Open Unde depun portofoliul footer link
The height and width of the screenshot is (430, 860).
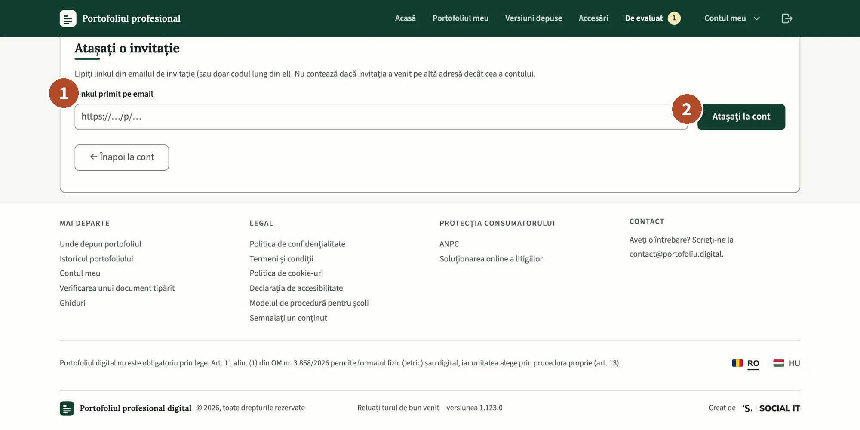[x=101, y=244]
